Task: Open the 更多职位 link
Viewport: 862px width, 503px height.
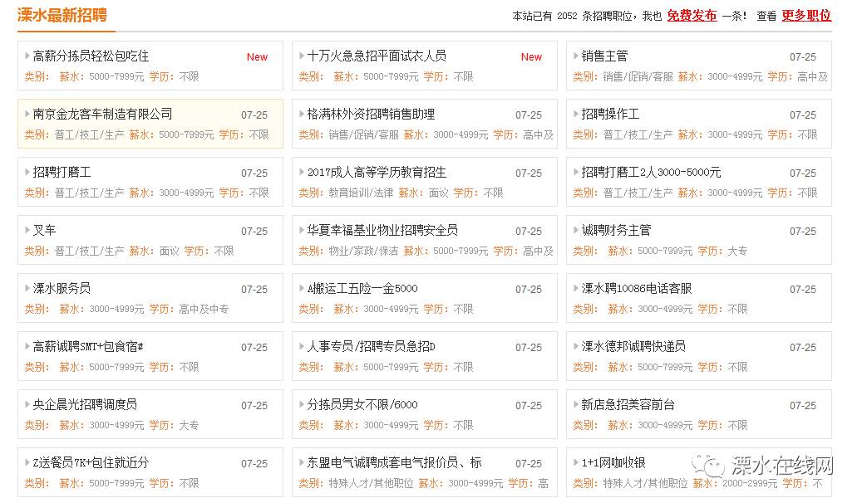Action: click(x=805, y=15)
